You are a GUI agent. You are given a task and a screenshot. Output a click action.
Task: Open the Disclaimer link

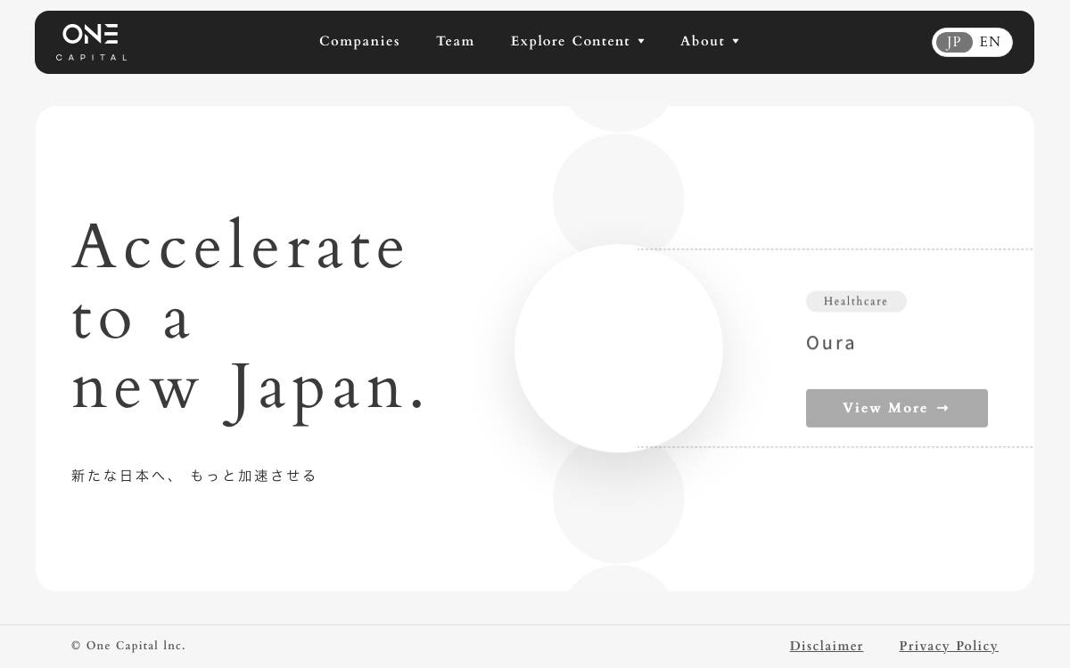(827, 646)
